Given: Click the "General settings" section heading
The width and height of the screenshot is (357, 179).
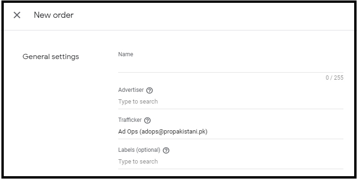Looking at the screenshot, I should click(51, 56).
